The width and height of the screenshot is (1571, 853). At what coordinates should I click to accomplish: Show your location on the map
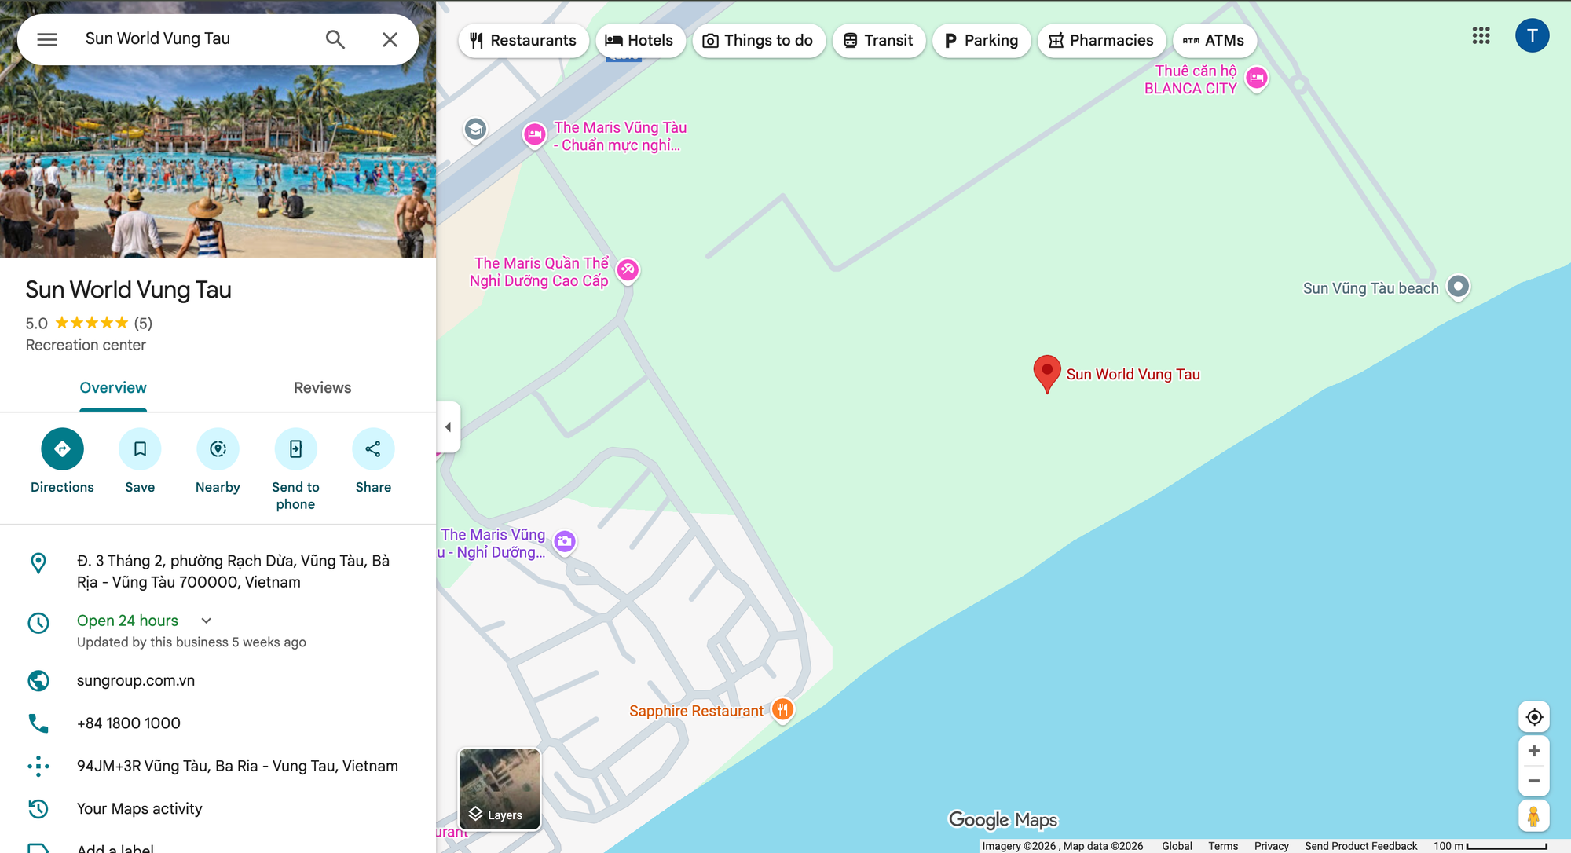click(1534, 717)
